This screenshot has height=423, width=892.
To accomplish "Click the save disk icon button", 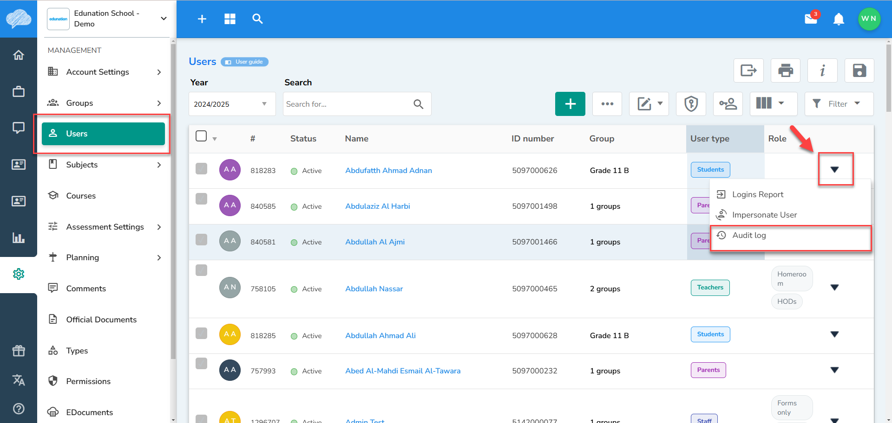I will point(859,70).
